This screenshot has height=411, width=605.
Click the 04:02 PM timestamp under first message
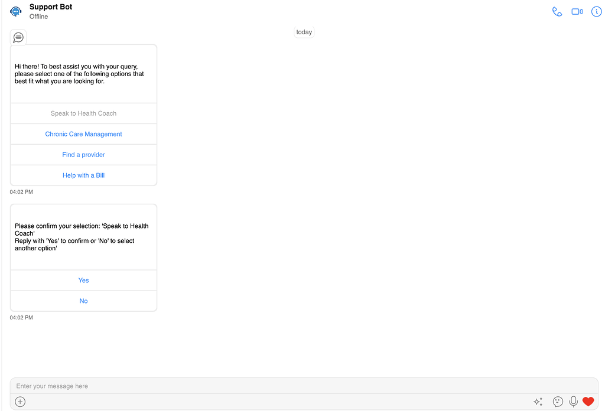[x=21, y=192]
